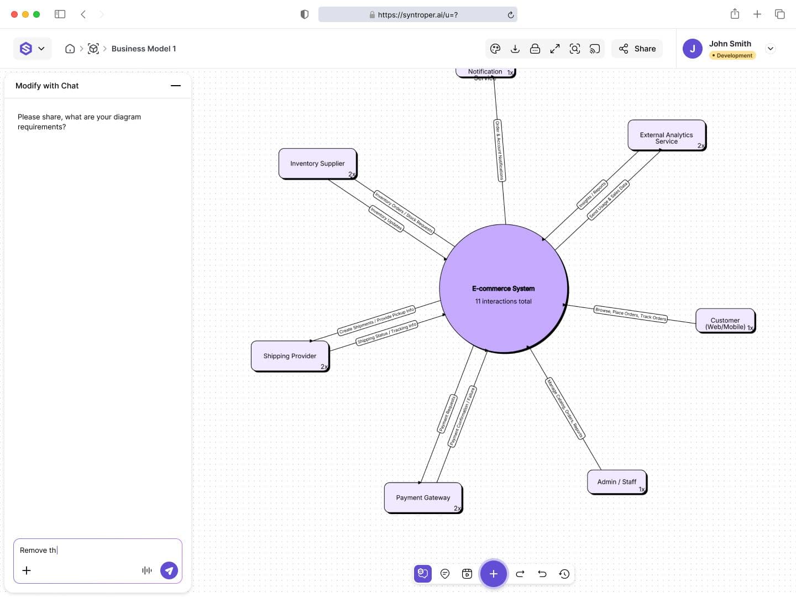The image size is (796, 597).
Task: Expand the John Smith account menu
Action: [771, 49]
